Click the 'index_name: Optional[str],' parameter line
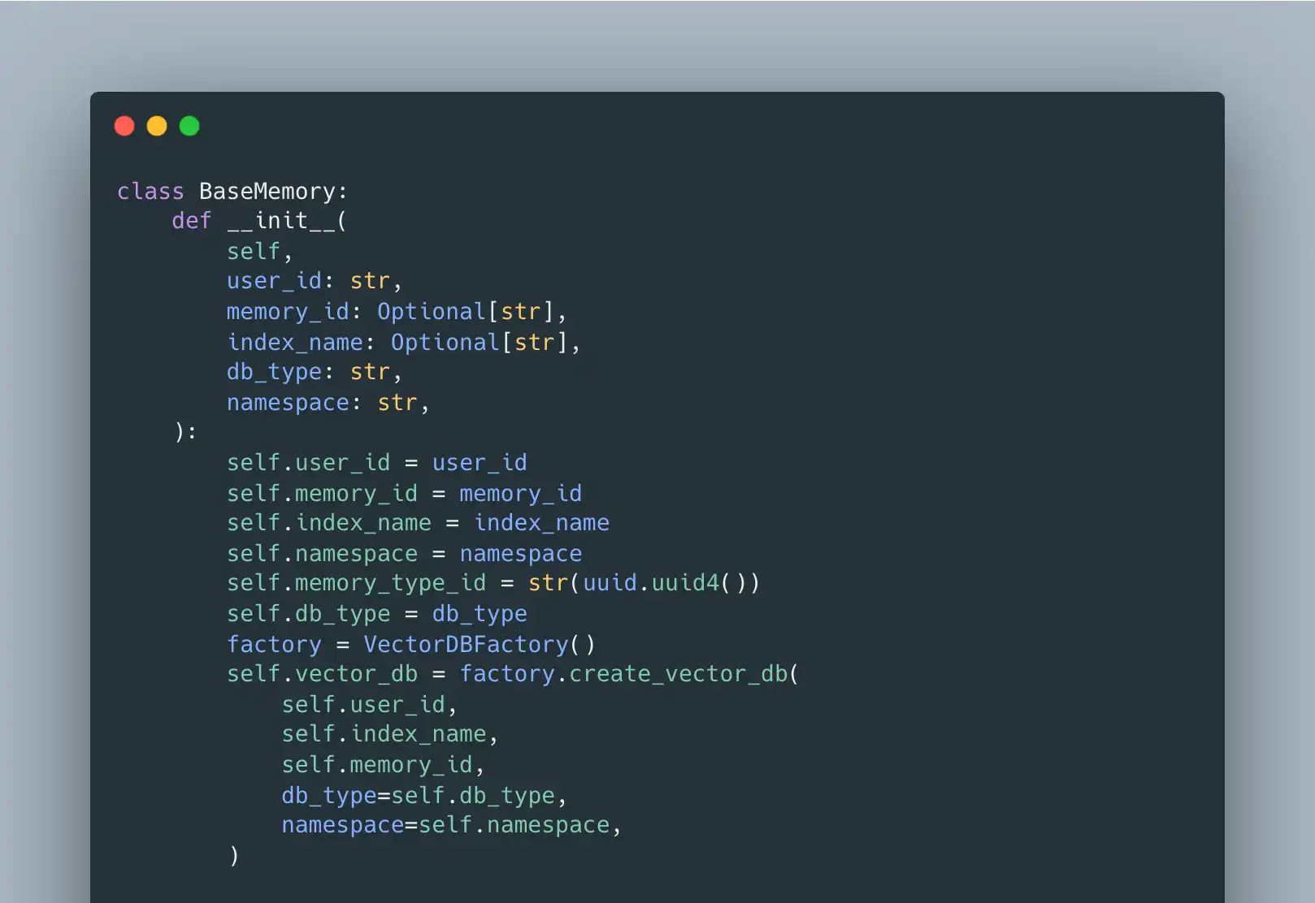Screen dimensions: 1315x903 coord(404,343)
